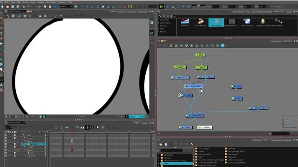Switch to the Perspective tab
Image resolution: width=298 pixels, height=167 pixels.
point(131,12)
